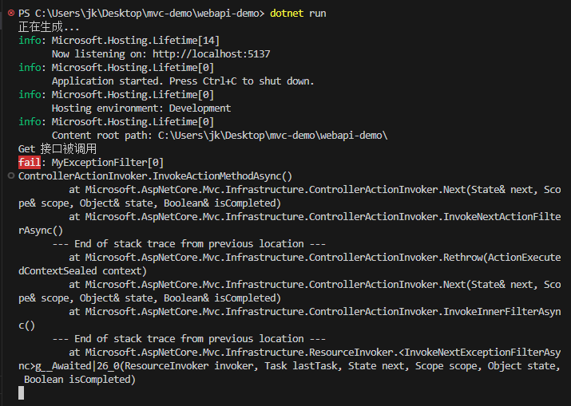The image size is (571, 406).
Task: Click the InvokeNextExceptionFilterAsync stack frame line
Action: pyautogui.click(x=290, y=366)
